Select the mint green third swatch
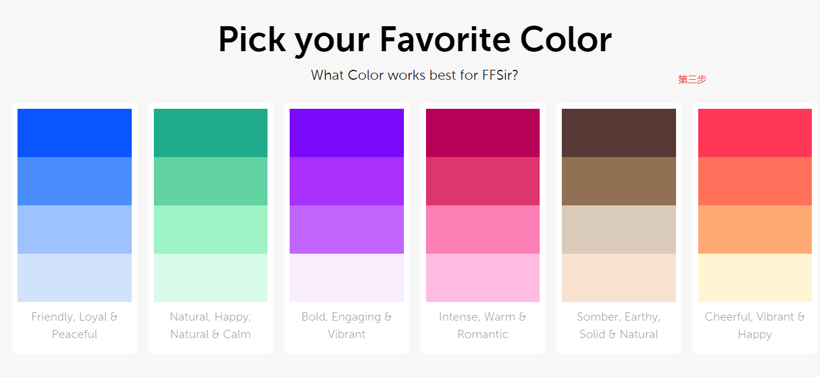 tap(210, 229)
